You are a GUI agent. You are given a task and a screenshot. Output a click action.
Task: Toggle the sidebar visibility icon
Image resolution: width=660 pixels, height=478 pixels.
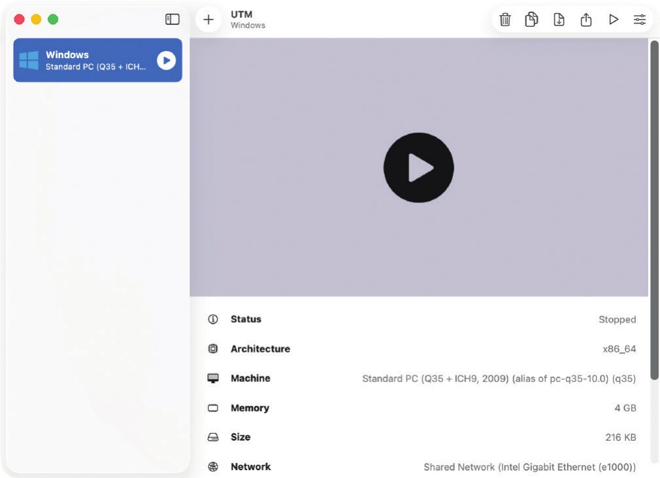[172, 20]
